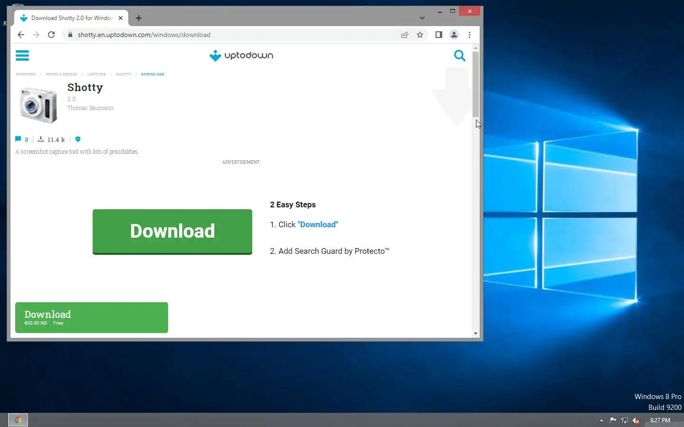Open the SHOTTY breadcrumb link

tap(123, 74)
